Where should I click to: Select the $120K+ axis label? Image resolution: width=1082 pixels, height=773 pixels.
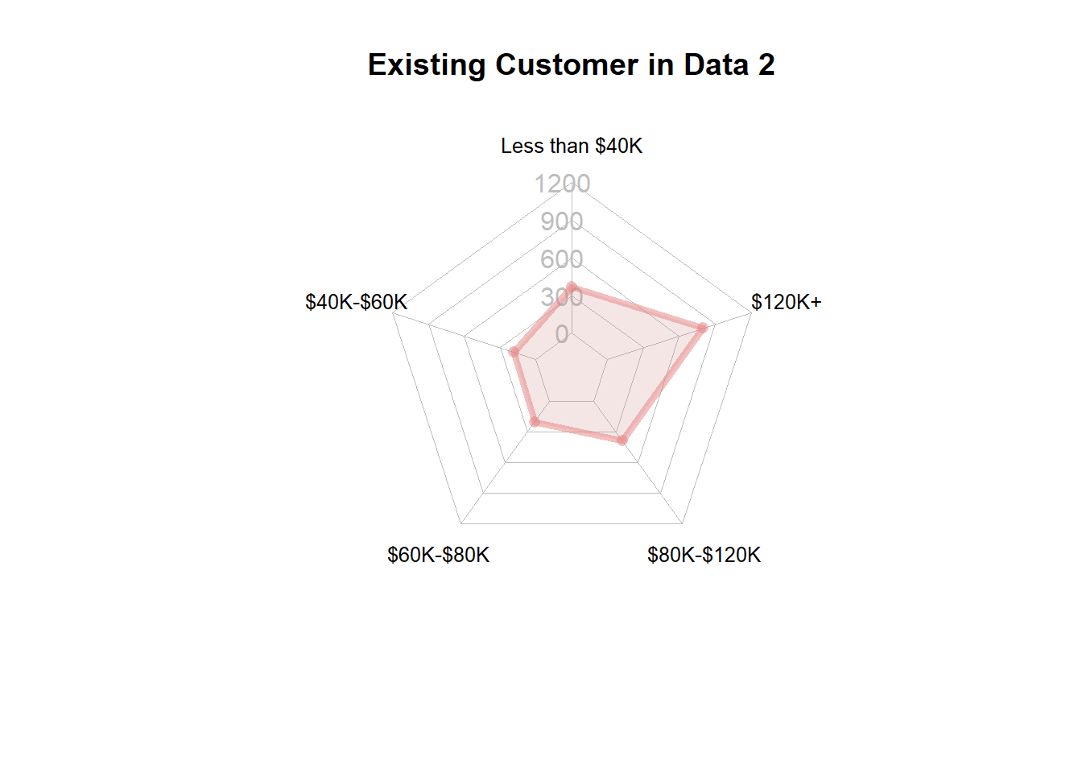[x=786, y=302]
